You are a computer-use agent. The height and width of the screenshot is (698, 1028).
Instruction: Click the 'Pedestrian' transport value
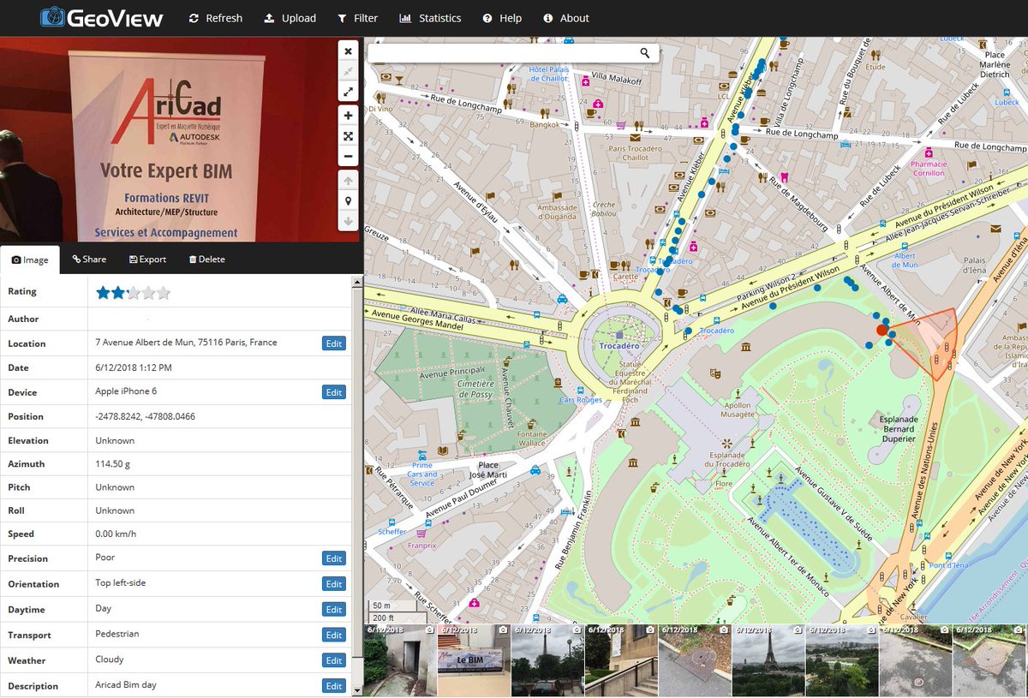click(117, 634)
